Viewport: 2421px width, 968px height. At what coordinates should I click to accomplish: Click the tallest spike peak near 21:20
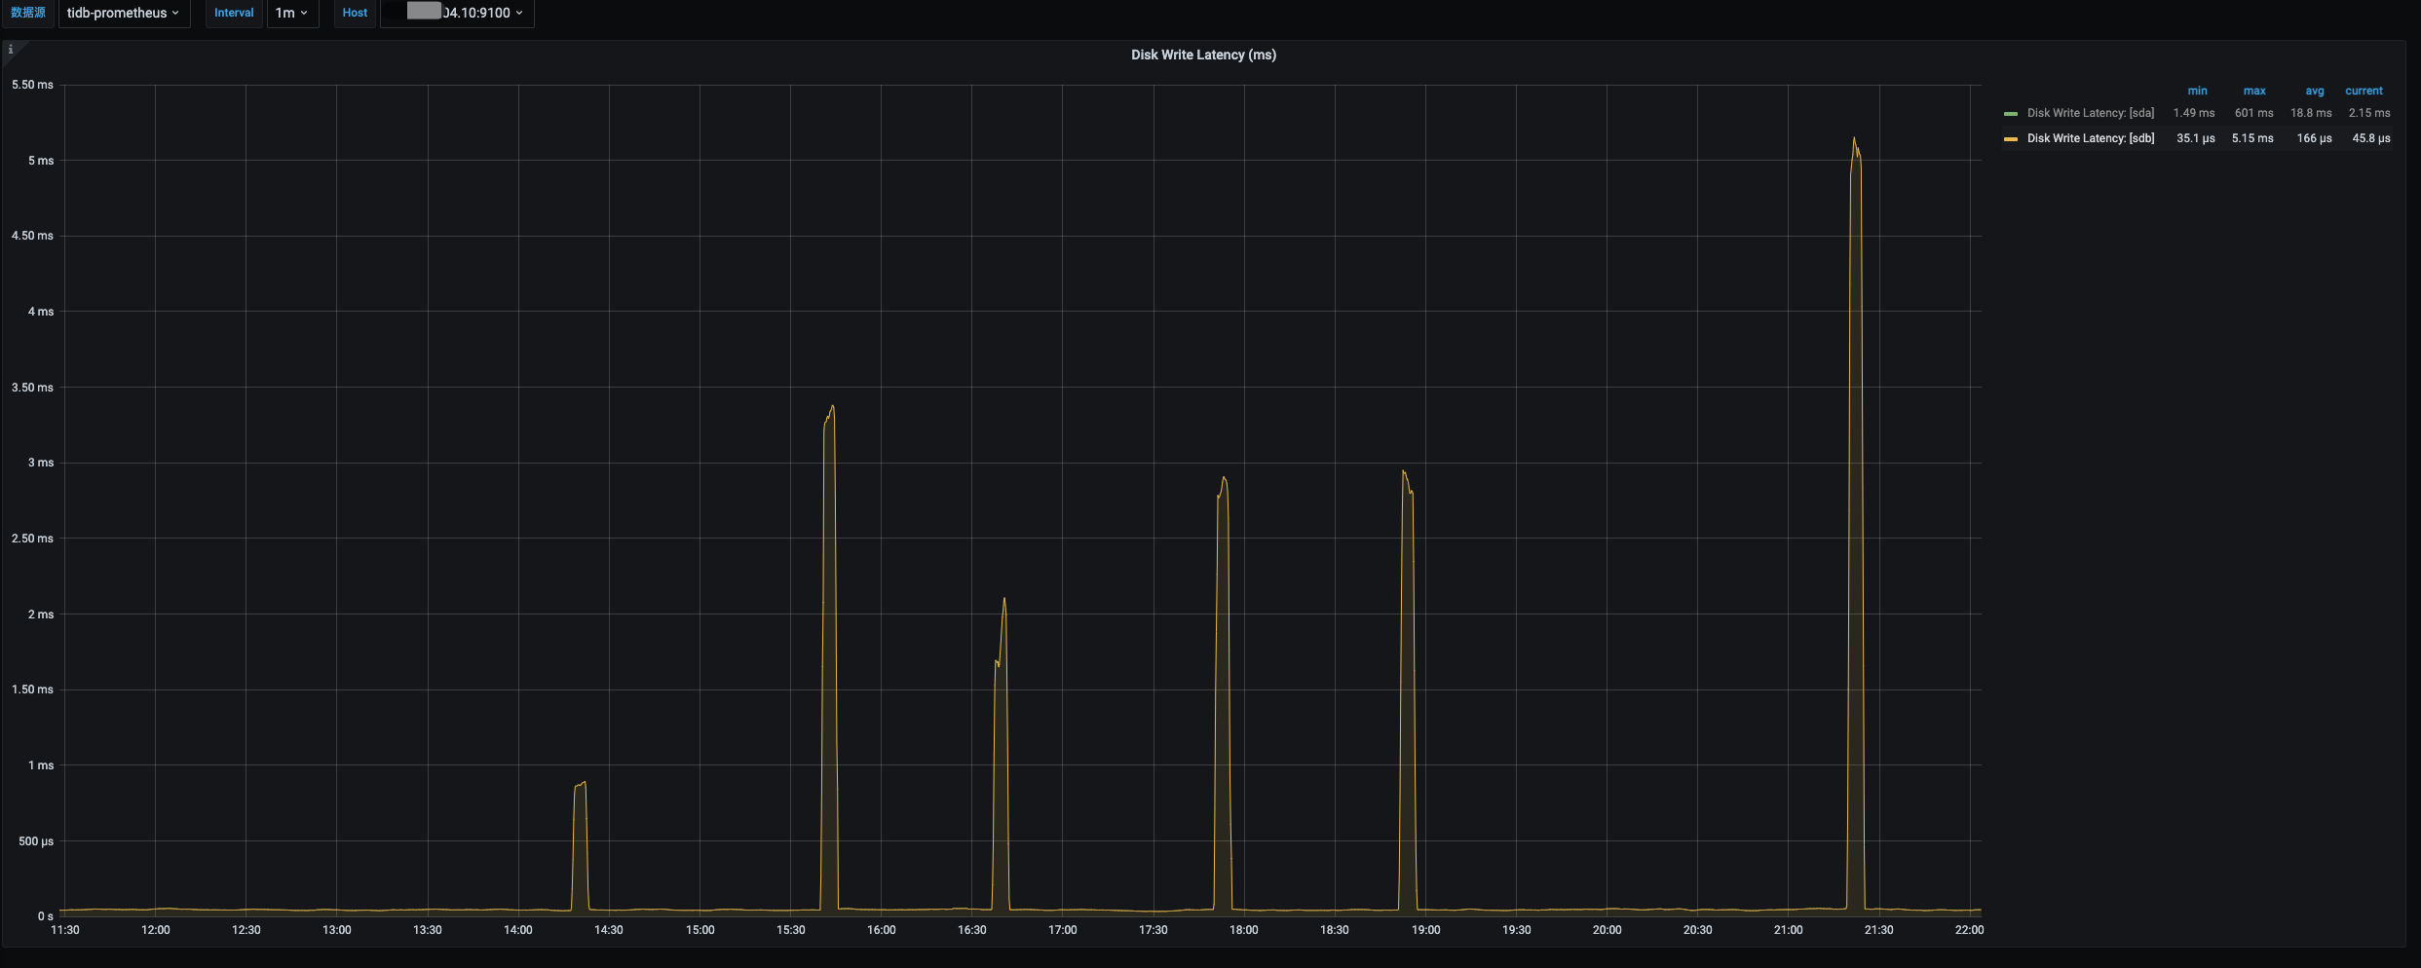[x=1854, y=138]
